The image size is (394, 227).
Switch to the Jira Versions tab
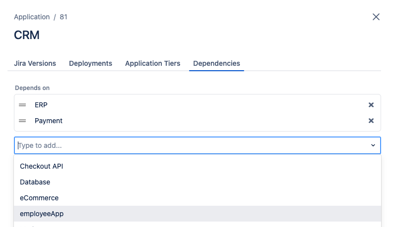35,63
